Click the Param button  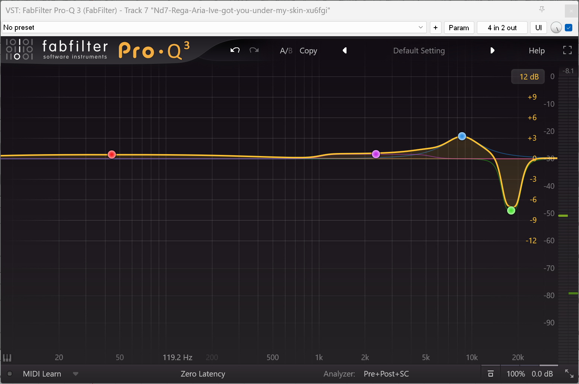tap(459, 28)
